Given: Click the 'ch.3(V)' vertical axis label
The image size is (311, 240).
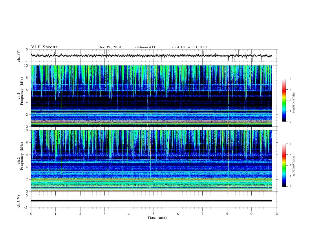Looking at the screenshot, I should [x=19, y=201].
